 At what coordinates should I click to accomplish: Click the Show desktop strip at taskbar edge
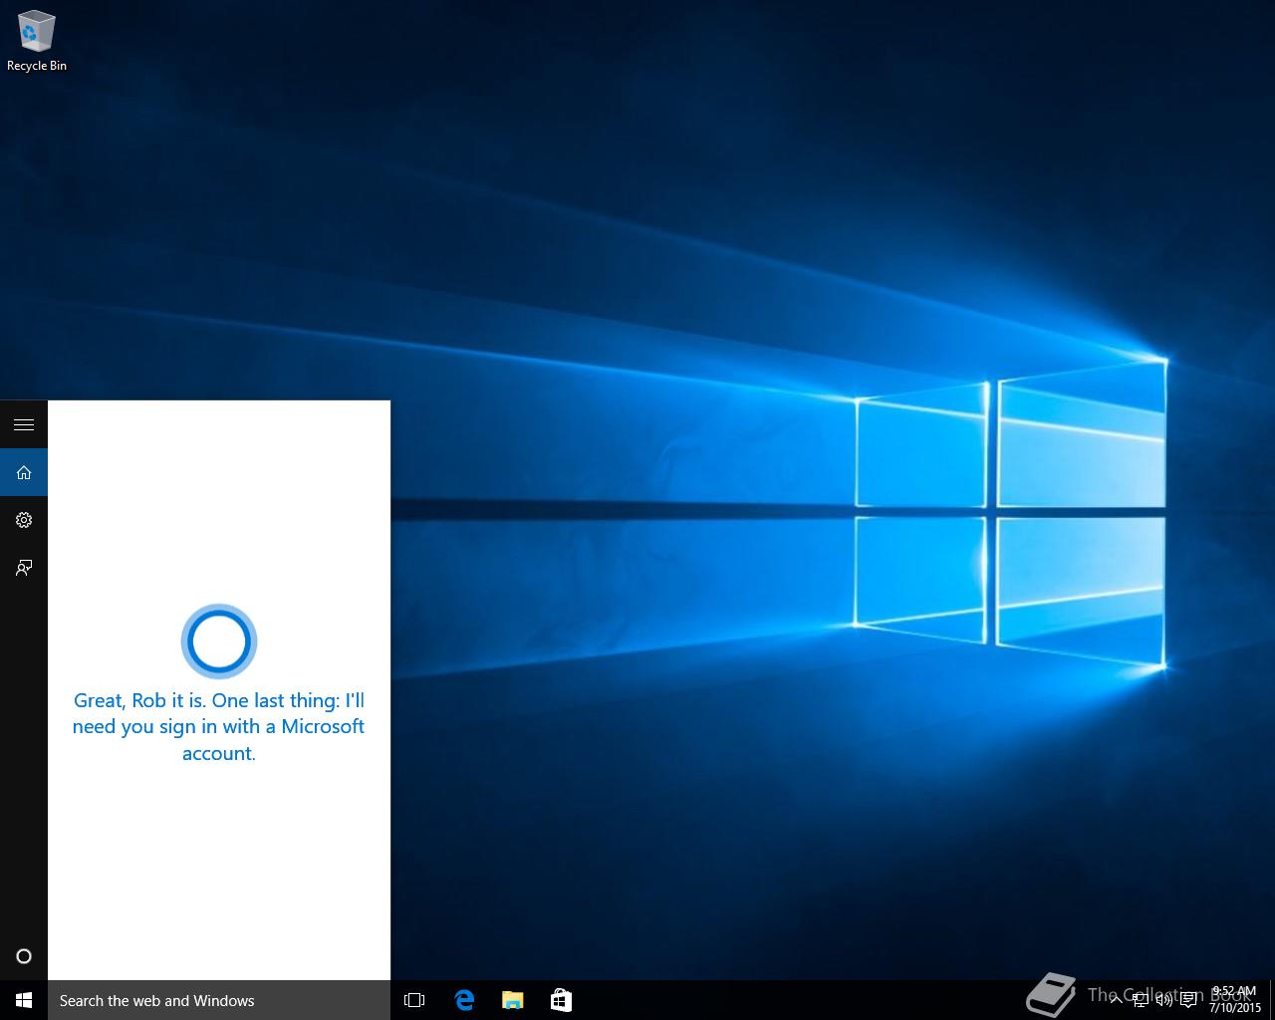1271,1000
